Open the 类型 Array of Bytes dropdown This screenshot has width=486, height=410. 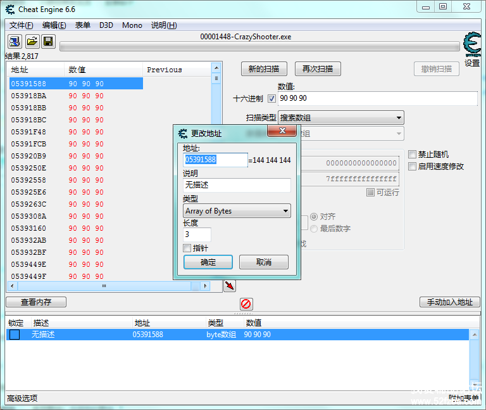tap(237, 211)
